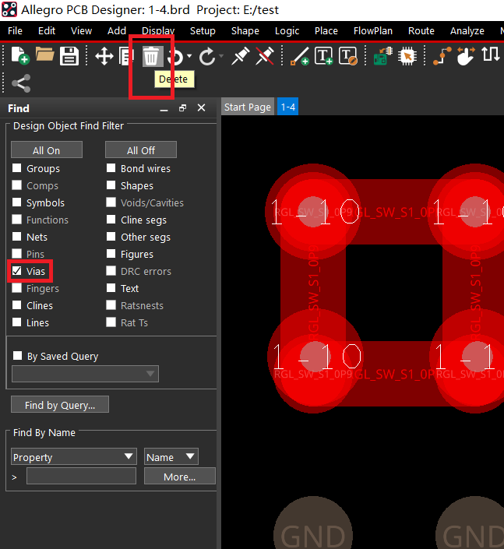Open the Analyze menu

[x=467, y=31]
